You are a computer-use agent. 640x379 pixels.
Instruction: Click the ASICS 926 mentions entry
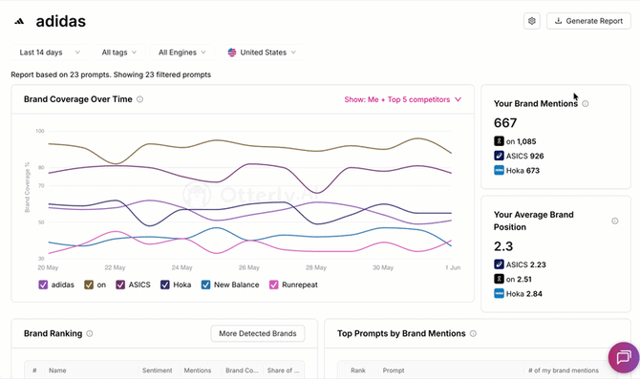tap(519, 156)
